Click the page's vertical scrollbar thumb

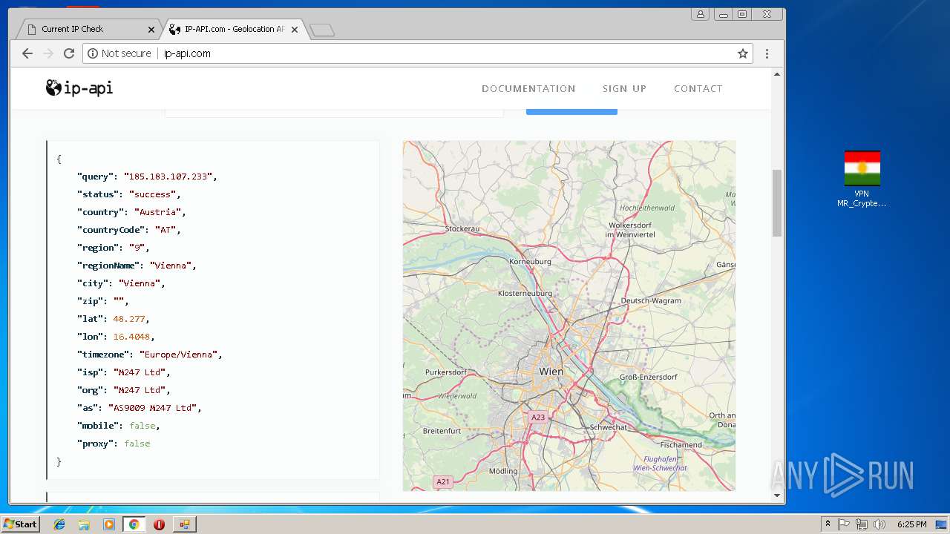(777, 203)
